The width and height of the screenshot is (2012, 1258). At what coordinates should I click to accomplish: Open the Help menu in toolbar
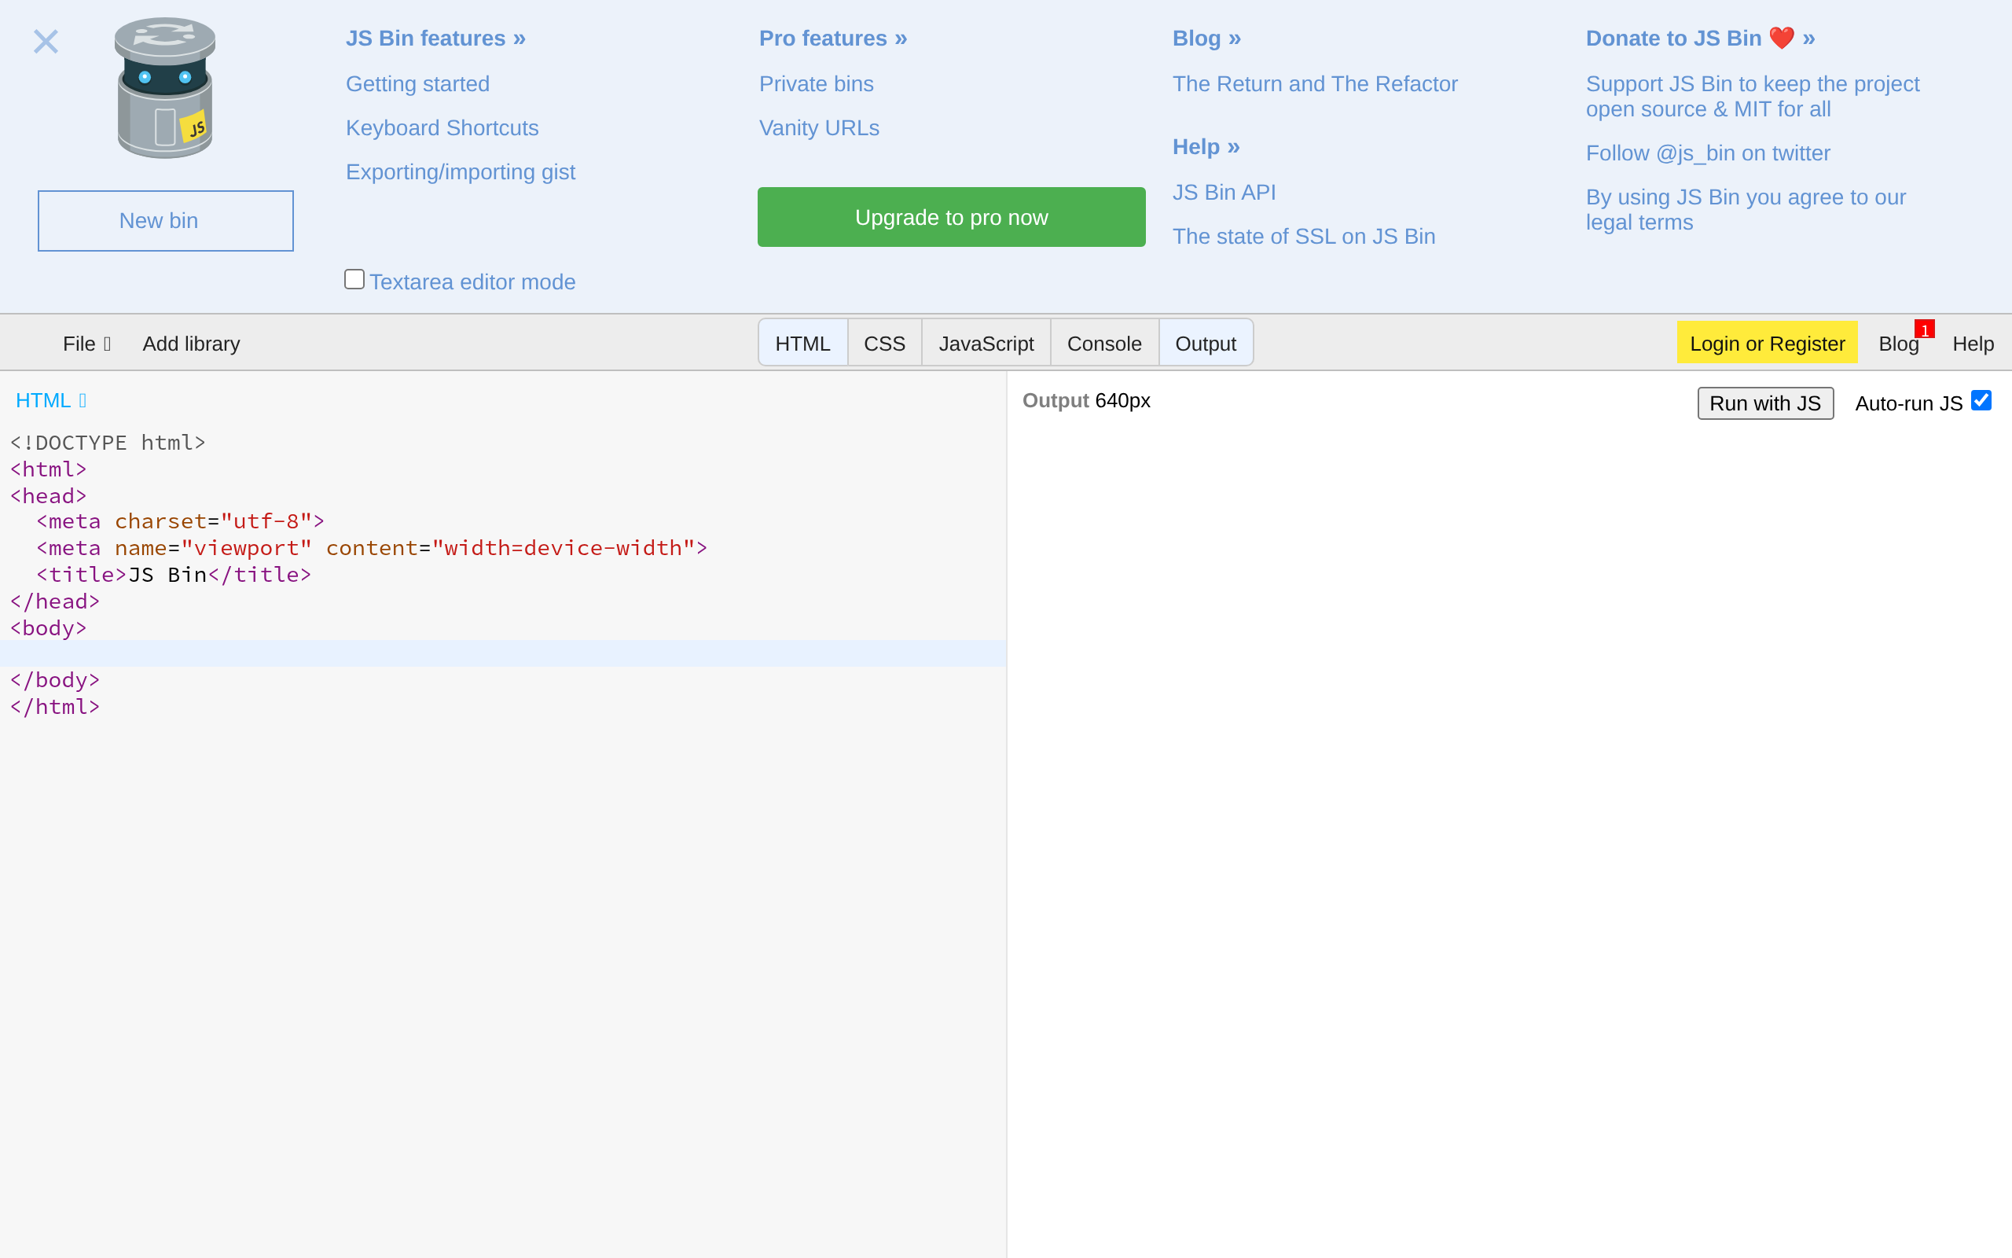pos(1973,344)
